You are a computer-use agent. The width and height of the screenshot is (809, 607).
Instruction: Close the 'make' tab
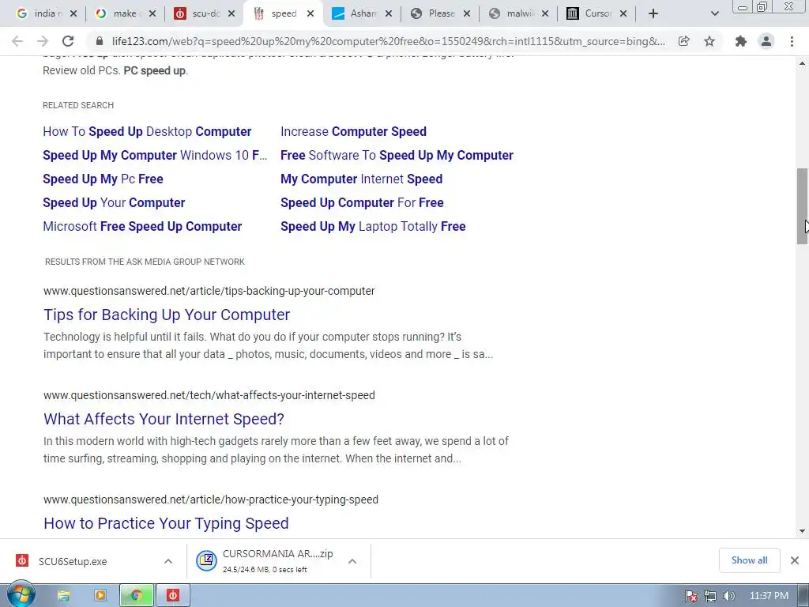tap(152, 13)
